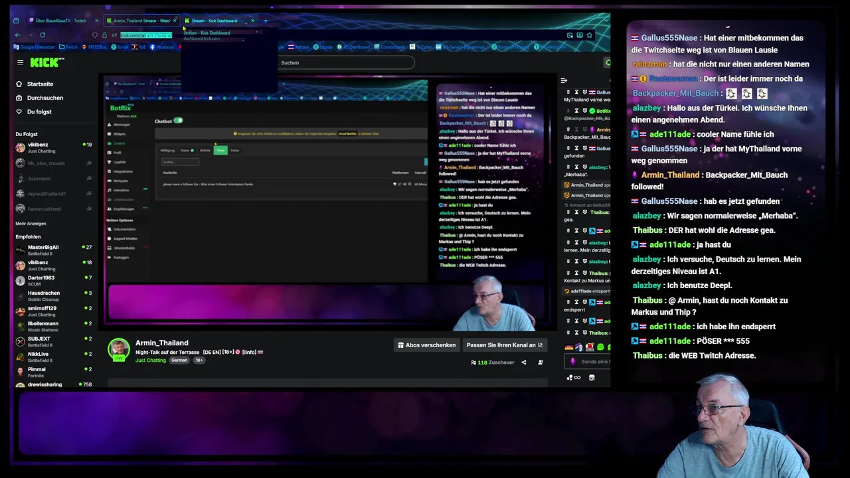The height and width of the screenshot is (478, 850).
Task: Click the share icon below the stream
Action: 523,362
